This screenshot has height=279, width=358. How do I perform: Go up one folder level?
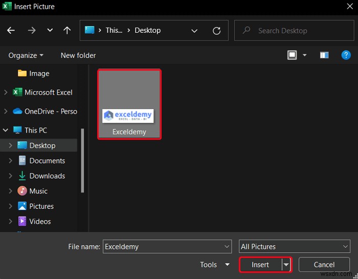(x=67, y=30)
